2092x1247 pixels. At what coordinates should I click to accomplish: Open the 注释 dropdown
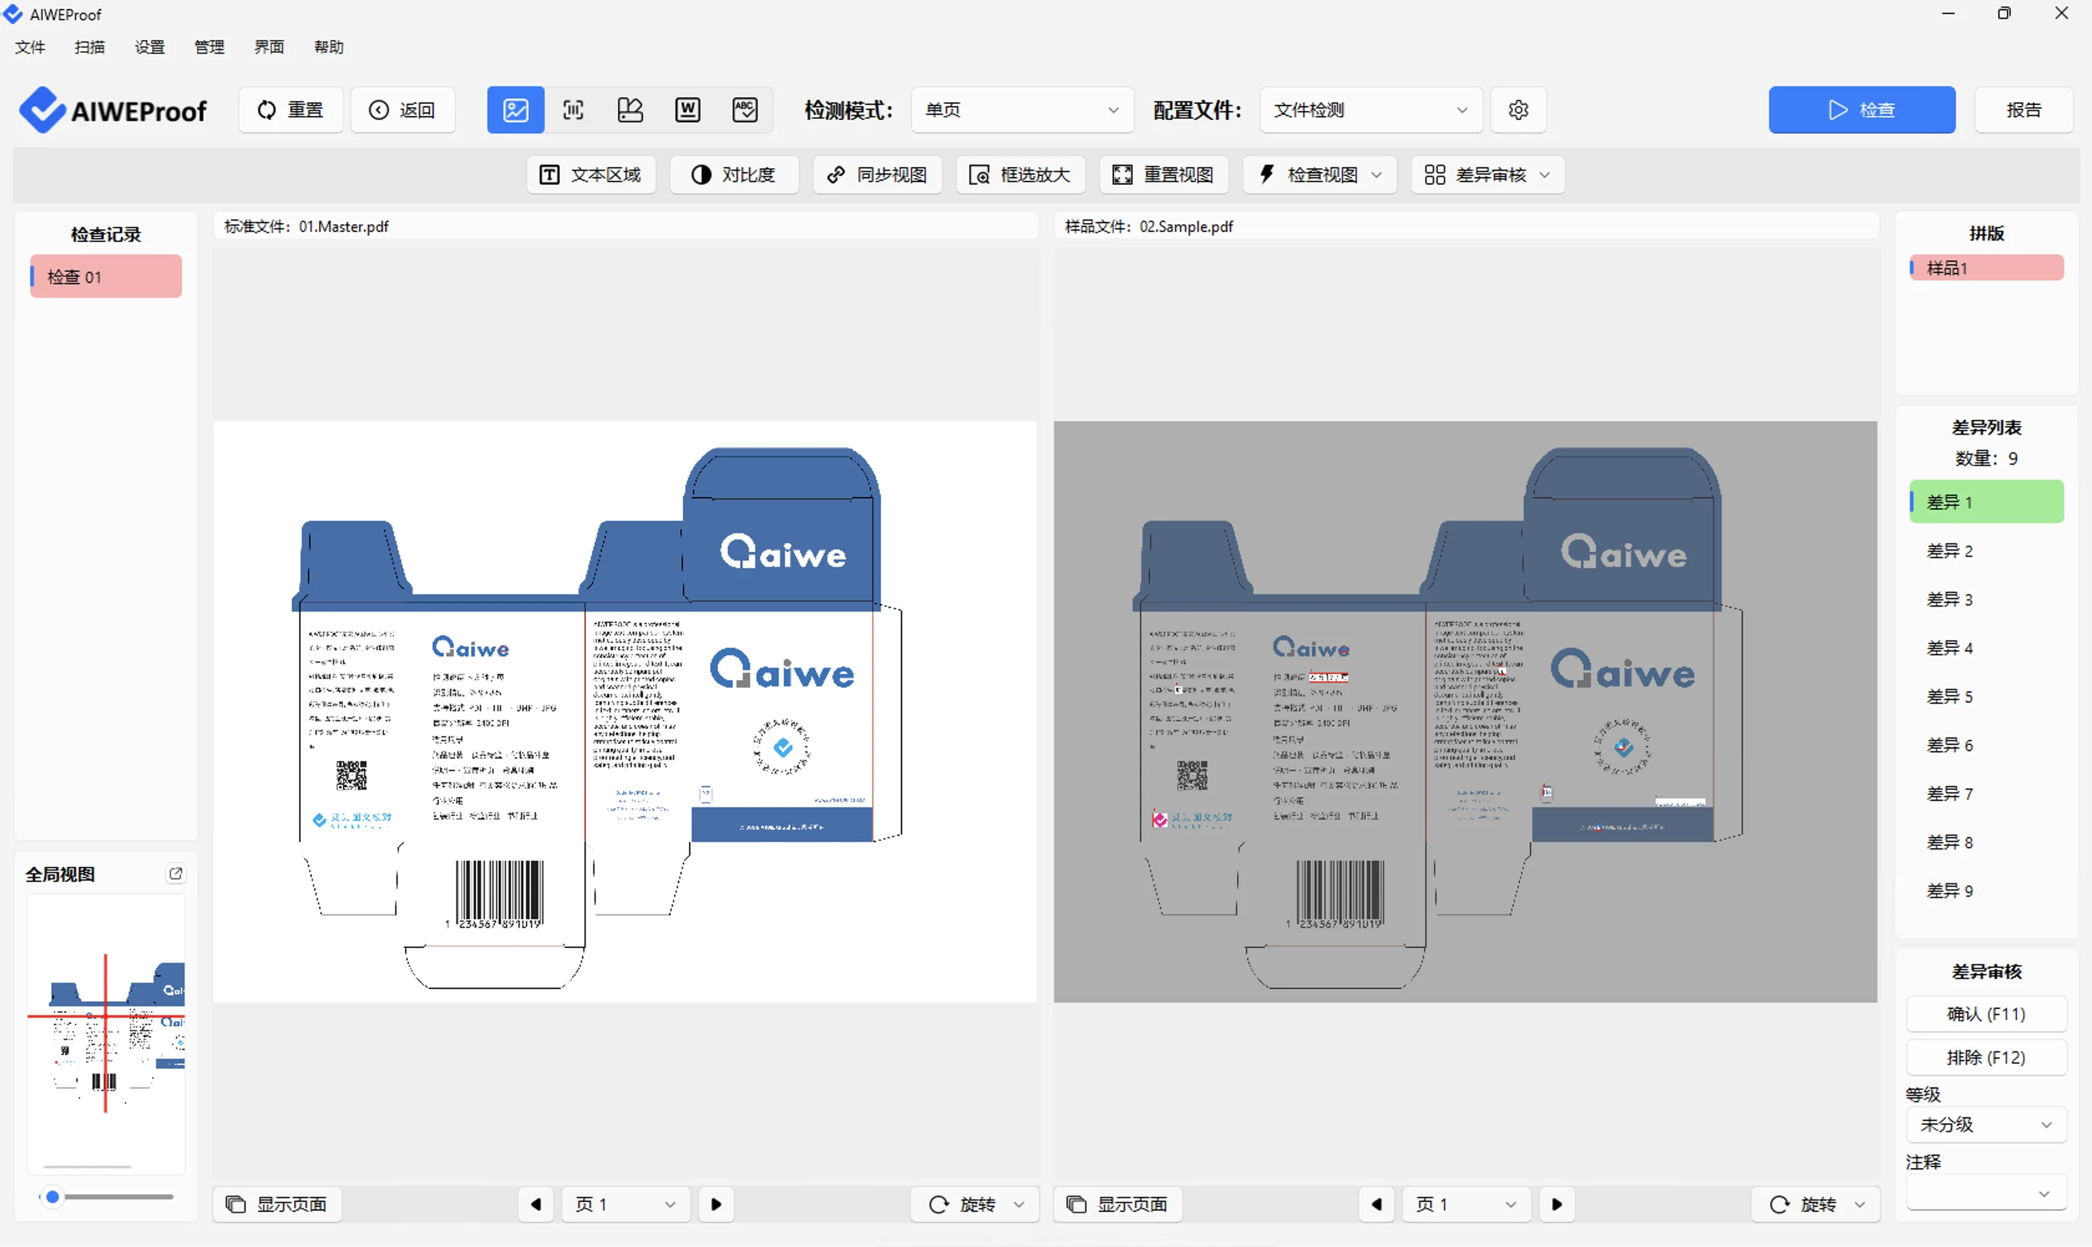(x=1986, y=1193)
